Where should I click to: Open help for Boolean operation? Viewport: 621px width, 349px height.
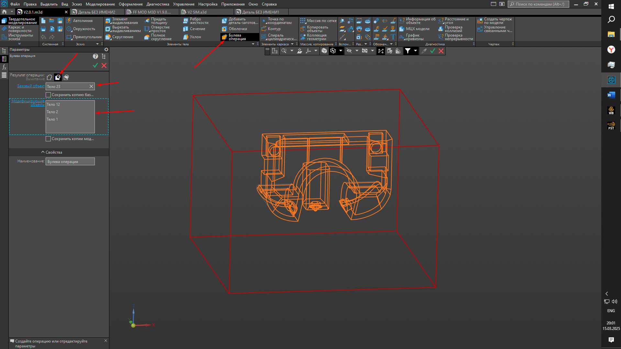pos(95,56)
